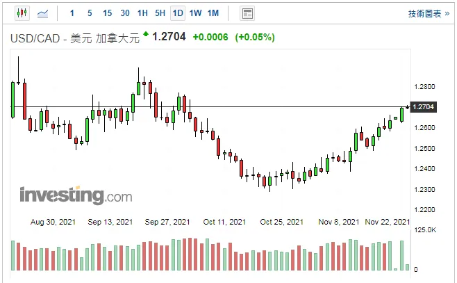Click the 1.2300 price axis label
457x283 pixels.
(x=424, y=190)
